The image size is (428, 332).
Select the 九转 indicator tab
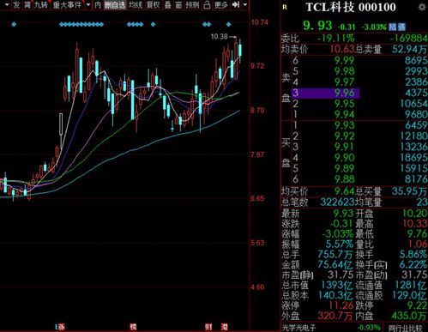click(x=40, y=4)
